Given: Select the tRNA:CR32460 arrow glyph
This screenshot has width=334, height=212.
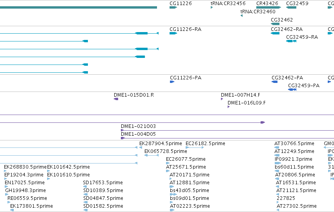Looking at the screenshot, I should [241, 16].
